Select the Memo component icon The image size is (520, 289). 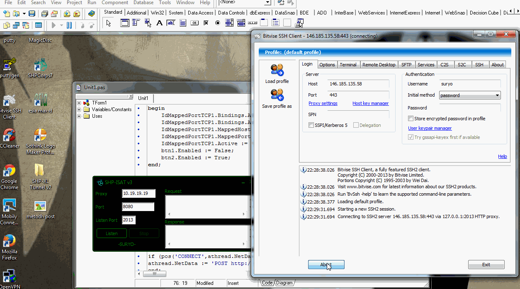[182, 23]
